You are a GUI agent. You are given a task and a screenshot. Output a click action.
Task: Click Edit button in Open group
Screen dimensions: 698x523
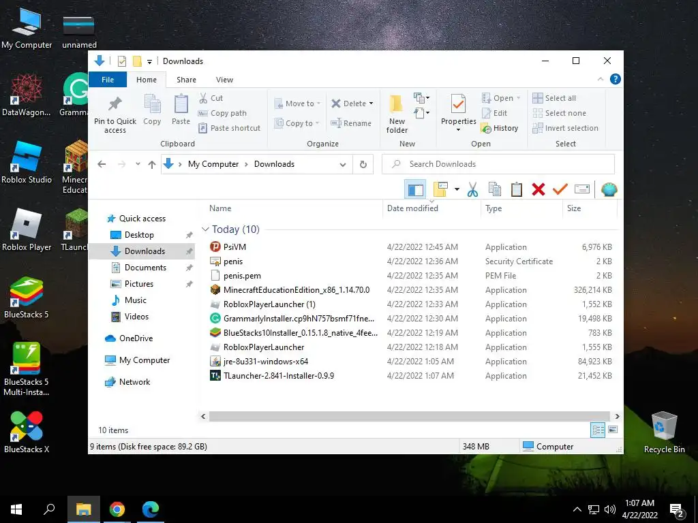(494, 113)
